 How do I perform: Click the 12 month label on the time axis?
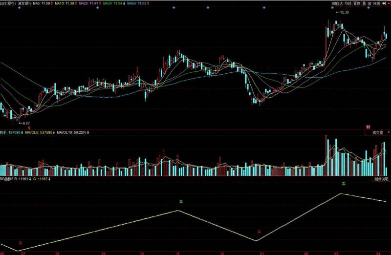222,253
